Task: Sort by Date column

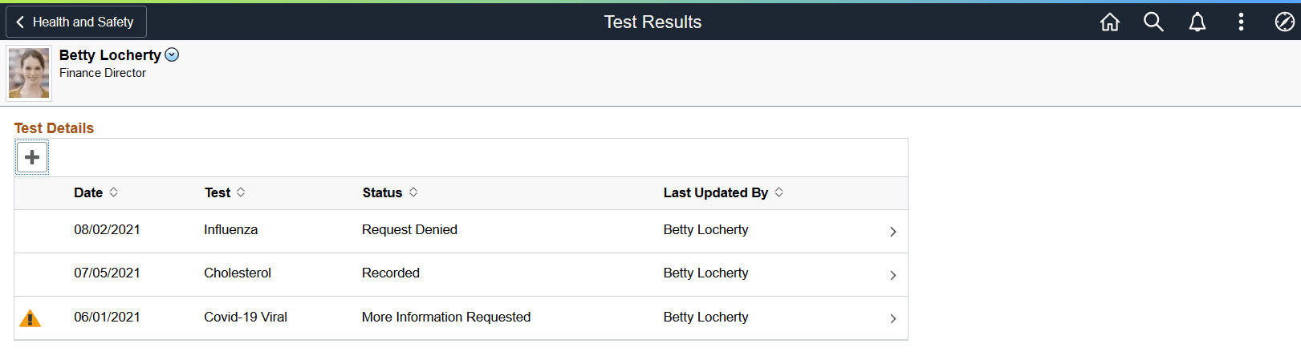Action: pos(114,192)
